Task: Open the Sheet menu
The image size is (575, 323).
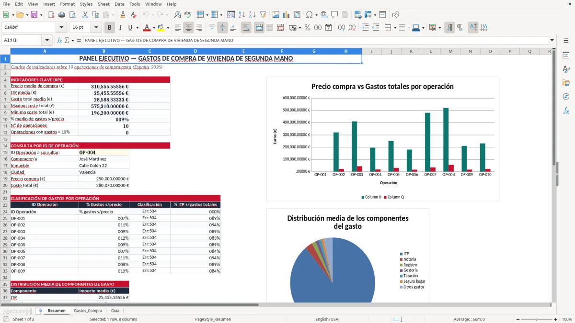Action: pos(103,4)
